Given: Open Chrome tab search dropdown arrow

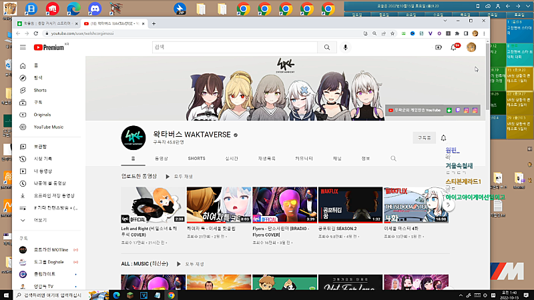Looking at the screenshot, I should 445,21.
